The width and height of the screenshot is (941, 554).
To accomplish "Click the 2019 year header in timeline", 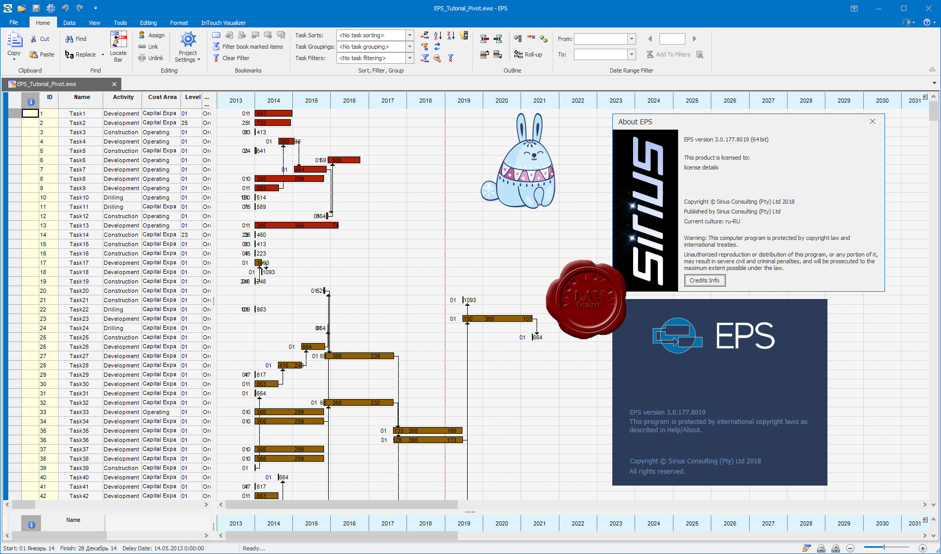I will (464, 101).
